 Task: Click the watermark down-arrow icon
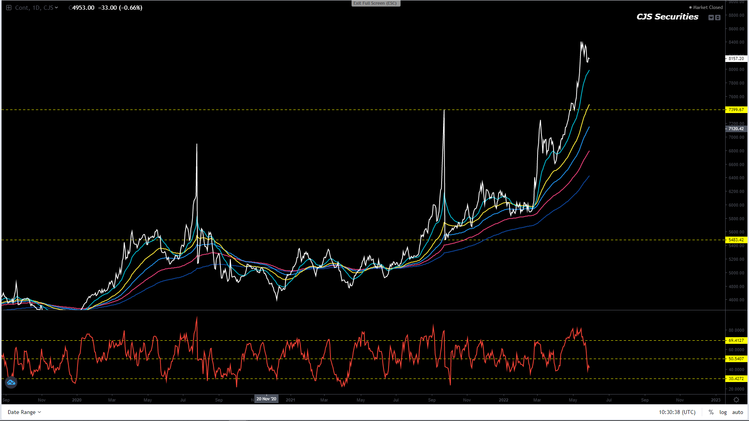coord(711,18)
